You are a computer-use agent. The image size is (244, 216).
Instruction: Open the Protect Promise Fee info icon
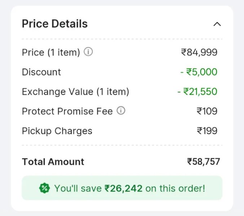[121, 111]
